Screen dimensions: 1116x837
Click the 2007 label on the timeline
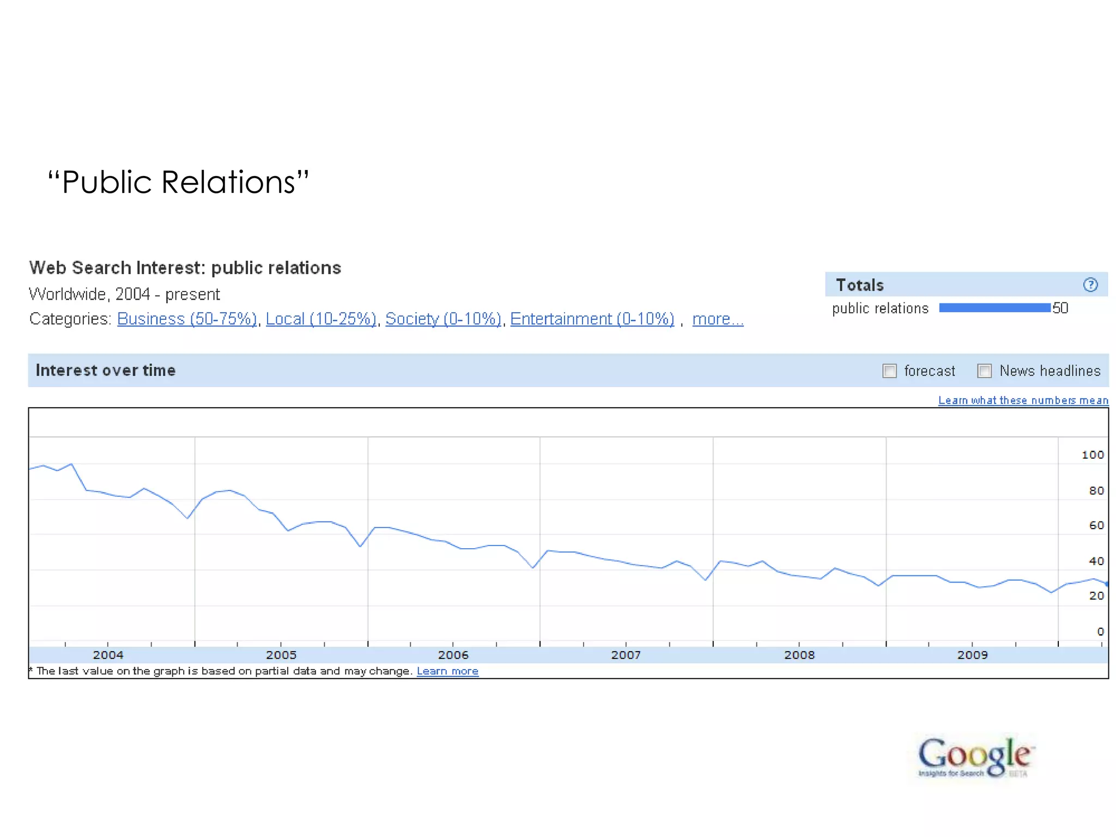pyautogui.click(x=626, y=655)
